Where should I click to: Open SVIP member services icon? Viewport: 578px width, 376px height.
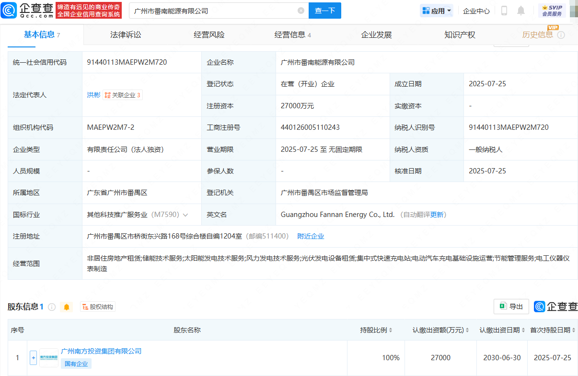552,11
